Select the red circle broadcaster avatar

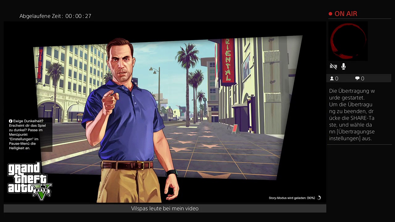pyautogui.click(x=348, y=41)
